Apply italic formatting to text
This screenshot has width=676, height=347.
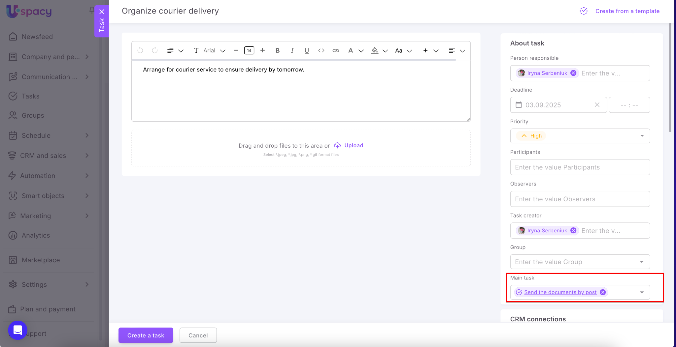click(292, 50)
